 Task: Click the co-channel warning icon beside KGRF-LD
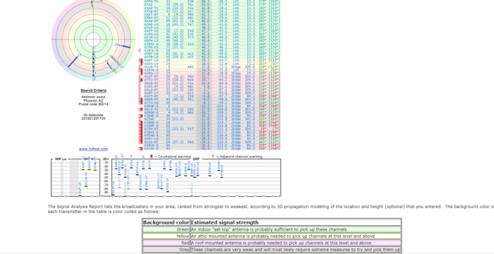pos(141,60)
